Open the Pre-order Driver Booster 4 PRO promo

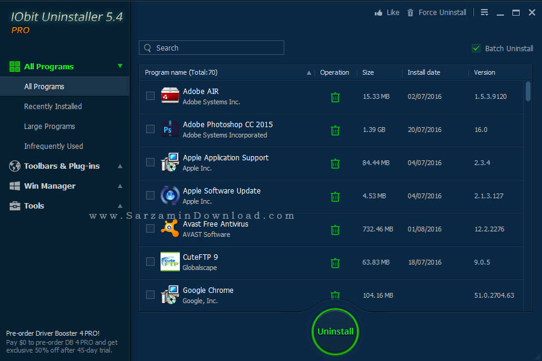62,342
